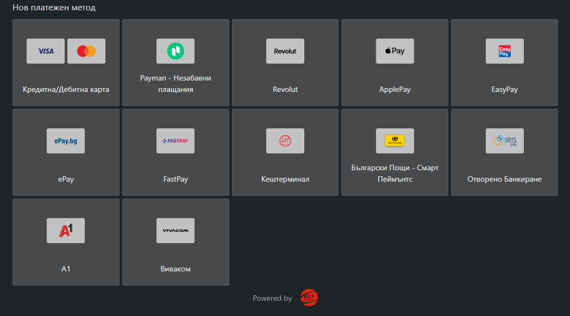
Task: Choose the ApplePay label
Action: tap(395, 90)
